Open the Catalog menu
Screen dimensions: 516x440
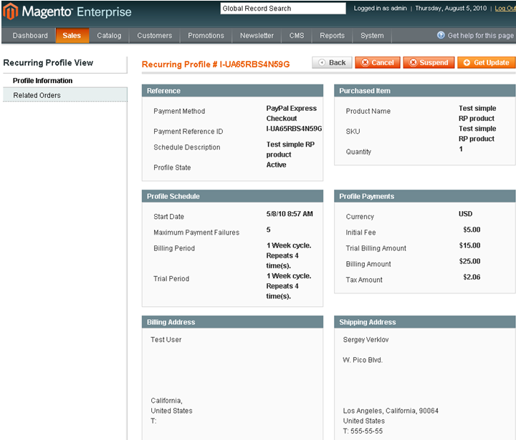click(x=109, y=36)
